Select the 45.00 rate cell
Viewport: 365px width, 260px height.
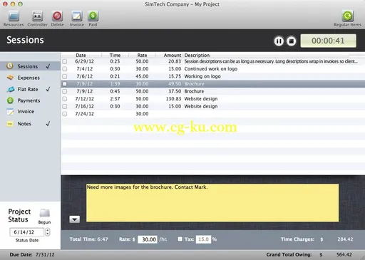(142, 76)
